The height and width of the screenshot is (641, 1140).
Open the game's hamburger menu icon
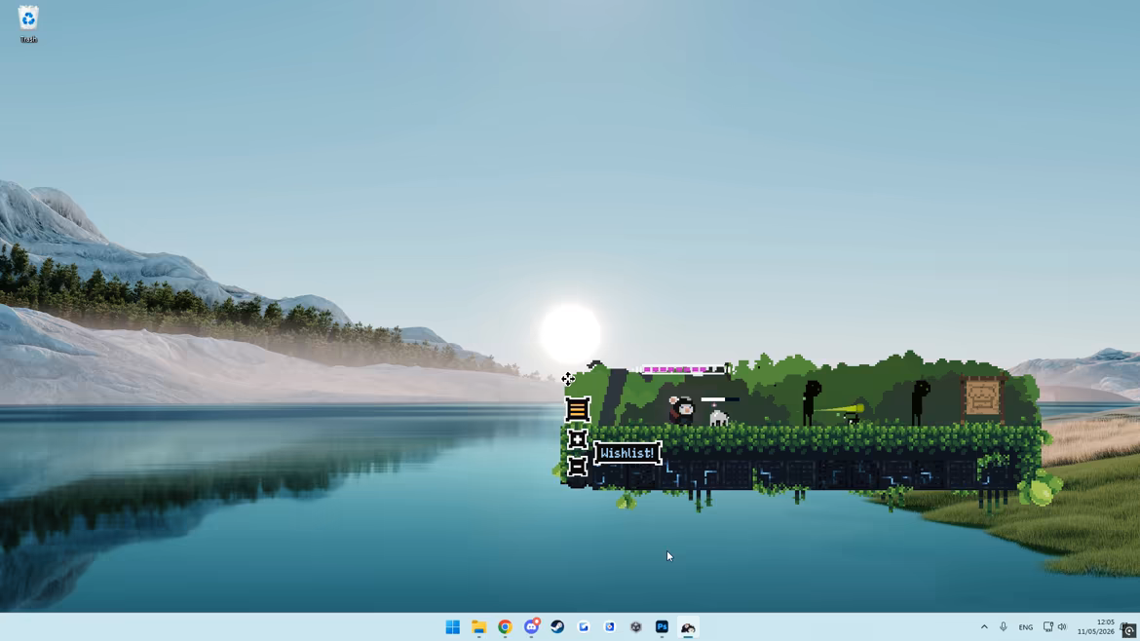(577, 409)
